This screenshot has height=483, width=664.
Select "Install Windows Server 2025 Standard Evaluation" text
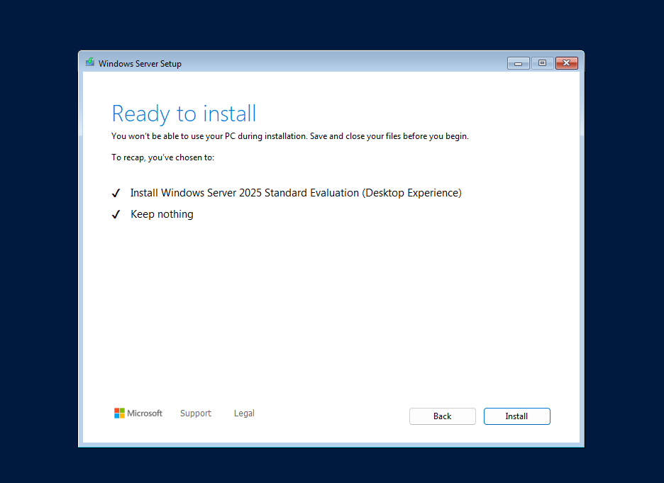(245, 193)
